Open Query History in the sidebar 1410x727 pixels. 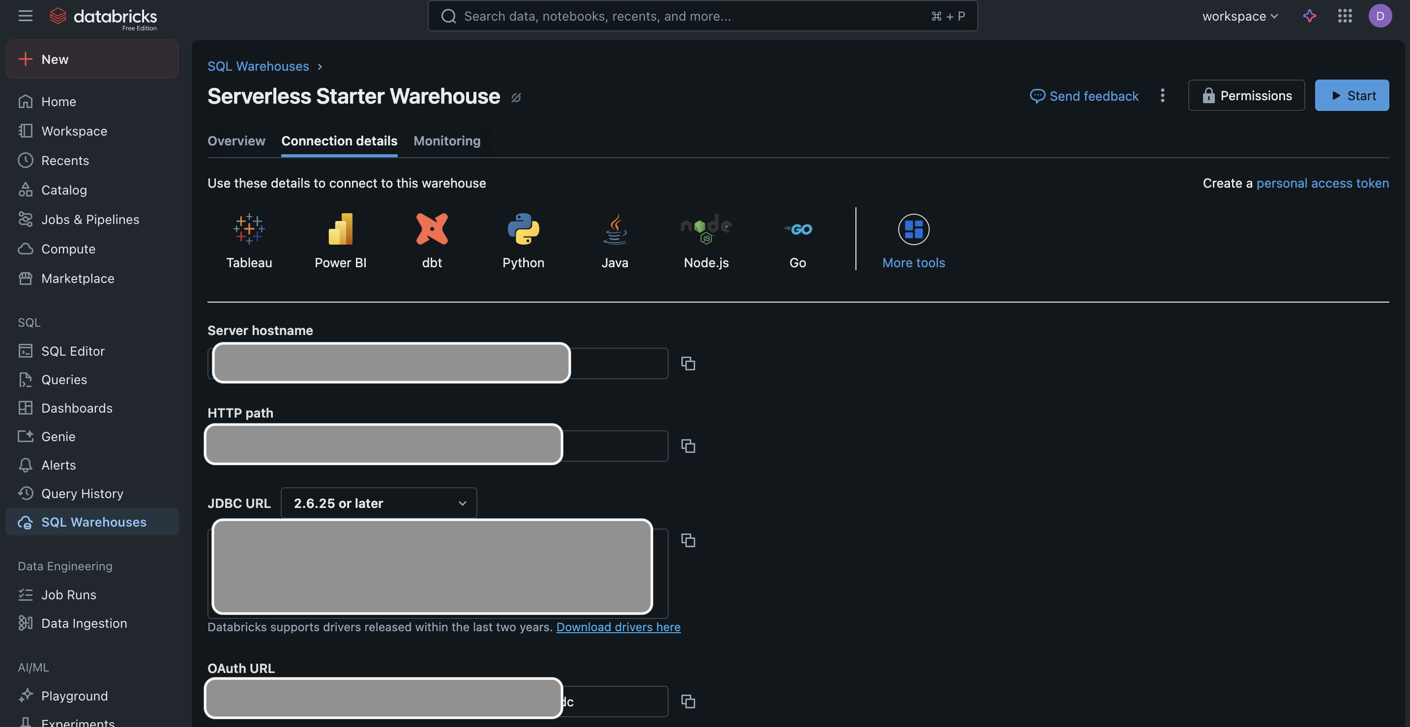[82, 493]
